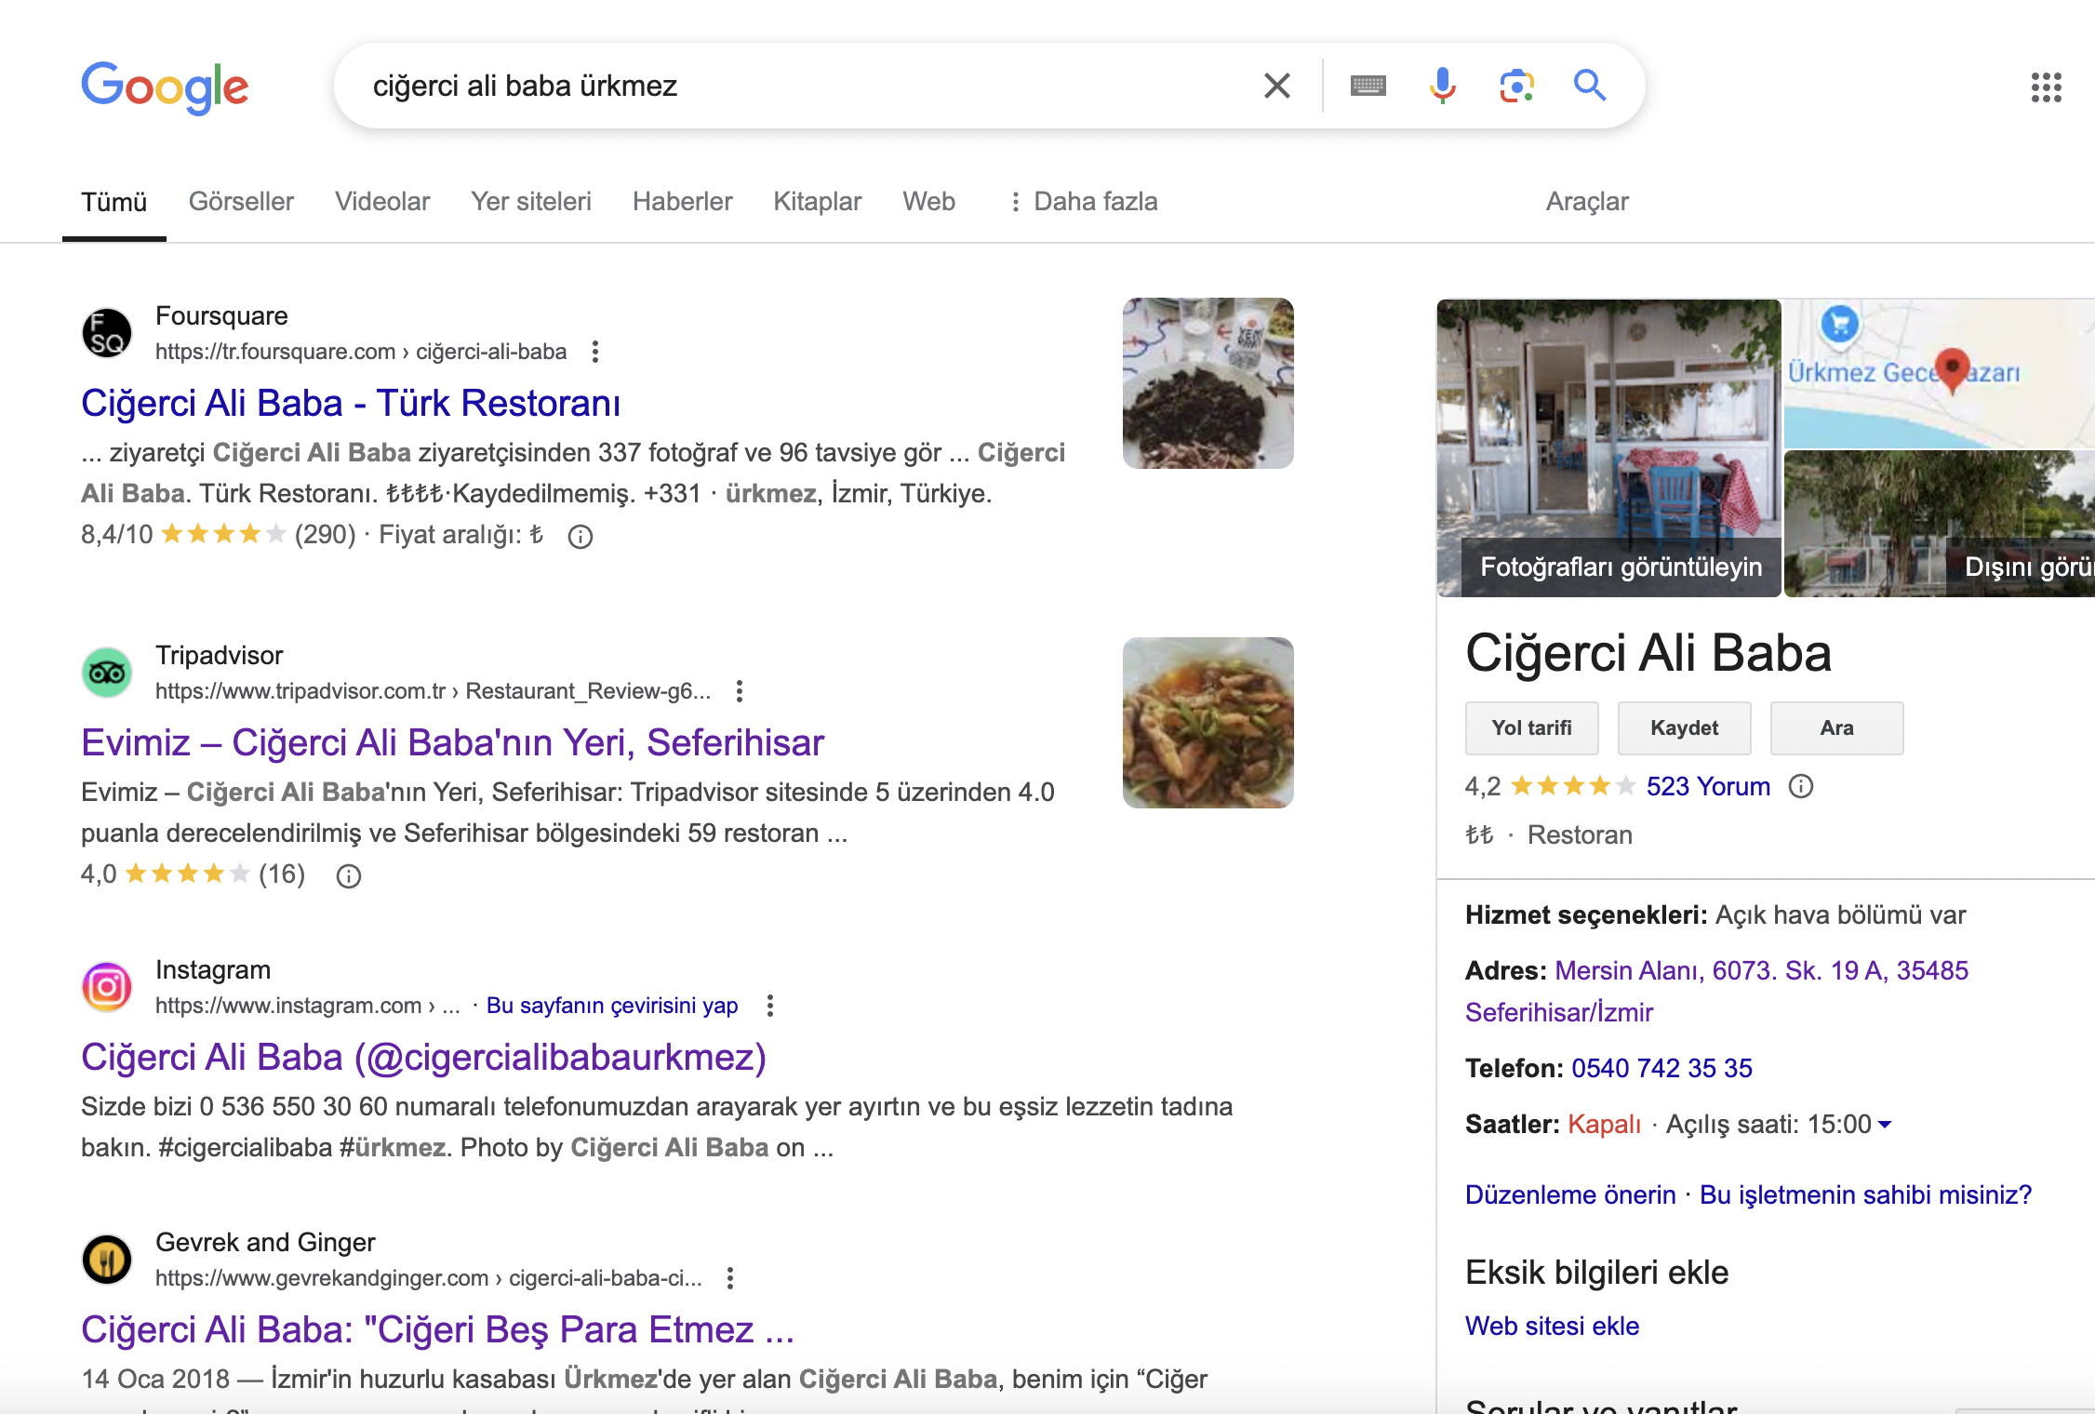Click the Tripadvisor result dish thumbnail

point(1208,723)
